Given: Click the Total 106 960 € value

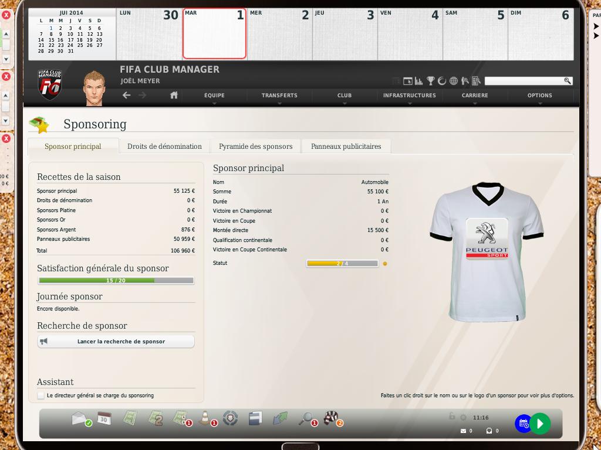Looking at the screenshot, I should point(183,251).
